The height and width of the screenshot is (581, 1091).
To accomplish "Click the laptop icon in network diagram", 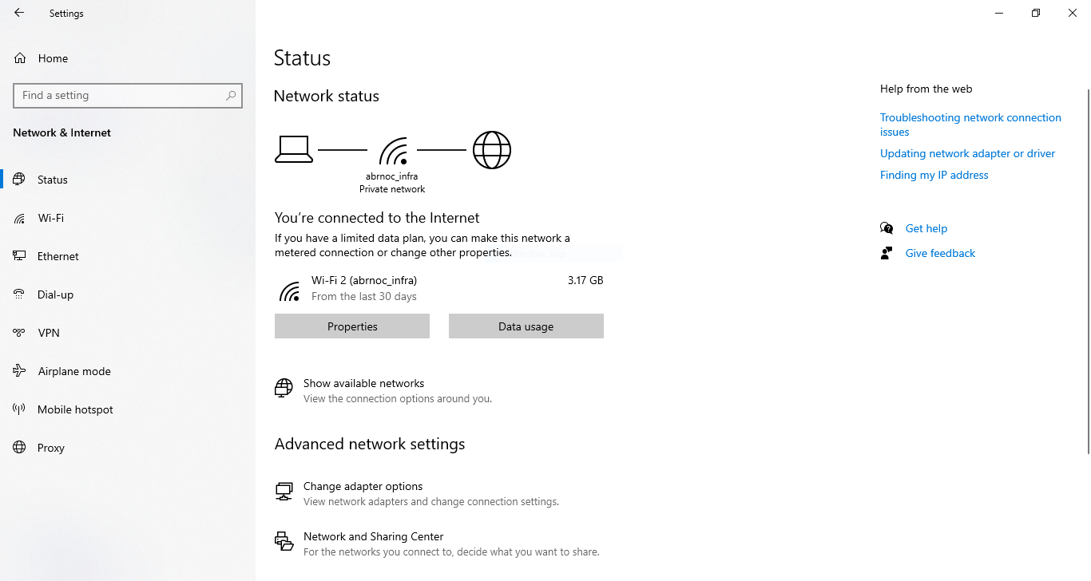I will (294, 149).
